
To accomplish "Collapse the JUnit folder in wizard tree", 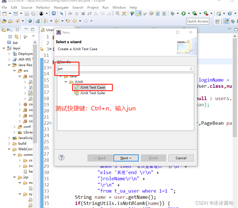I will point(66,82).
